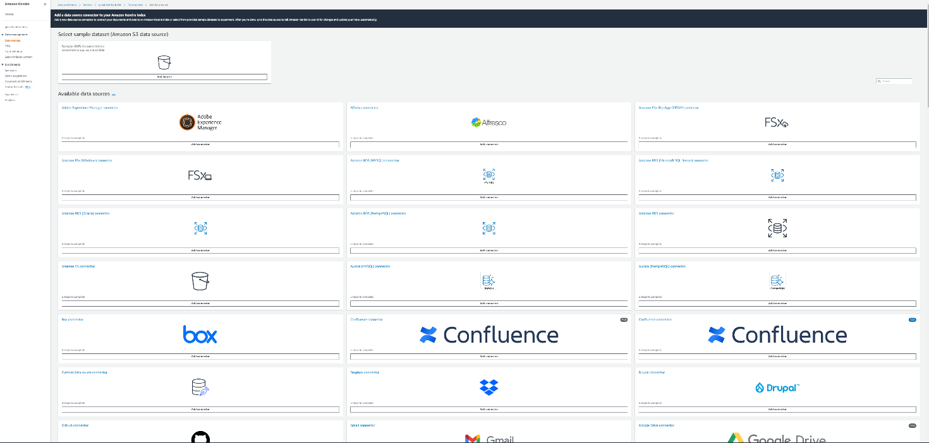
Task: Click the RDS Microsoft SQL Server icon
Action: pos(777,175)
